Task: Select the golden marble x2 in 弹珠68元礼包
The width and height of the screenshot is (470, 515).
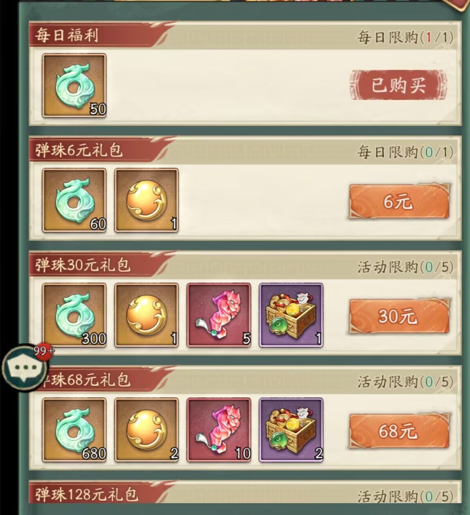Action: tap(146, 430)
